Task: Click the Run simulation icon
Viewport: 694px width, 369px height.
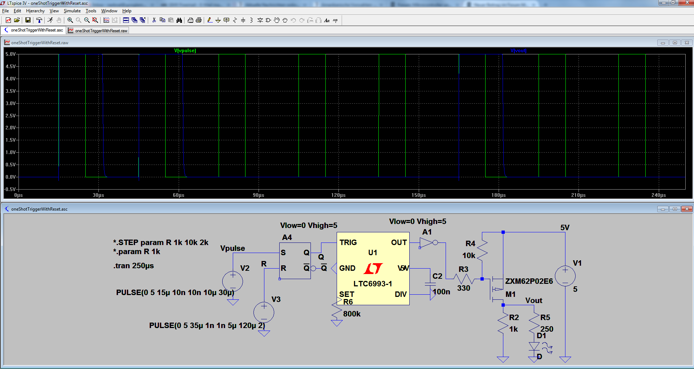Action: click(50, 20)
